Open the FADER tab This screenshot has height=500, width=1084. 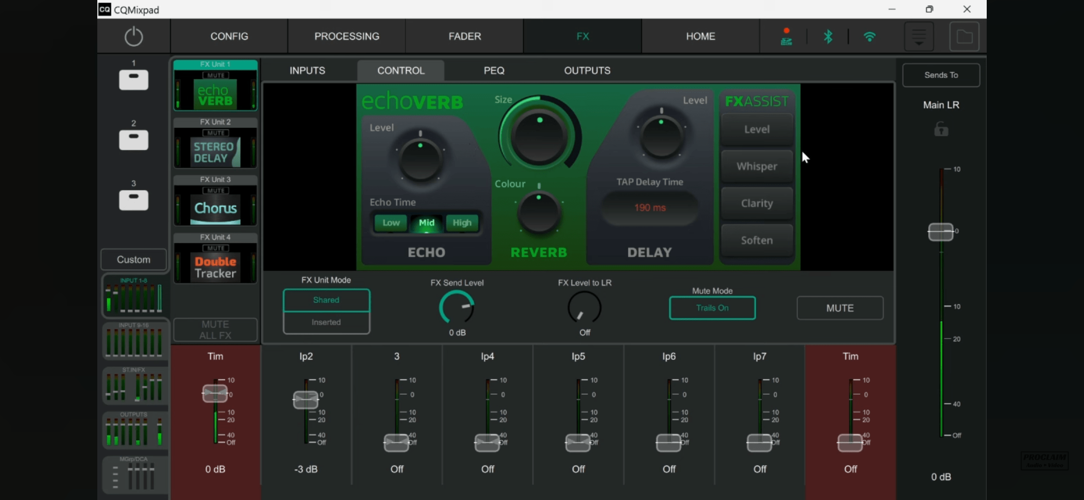465,36
